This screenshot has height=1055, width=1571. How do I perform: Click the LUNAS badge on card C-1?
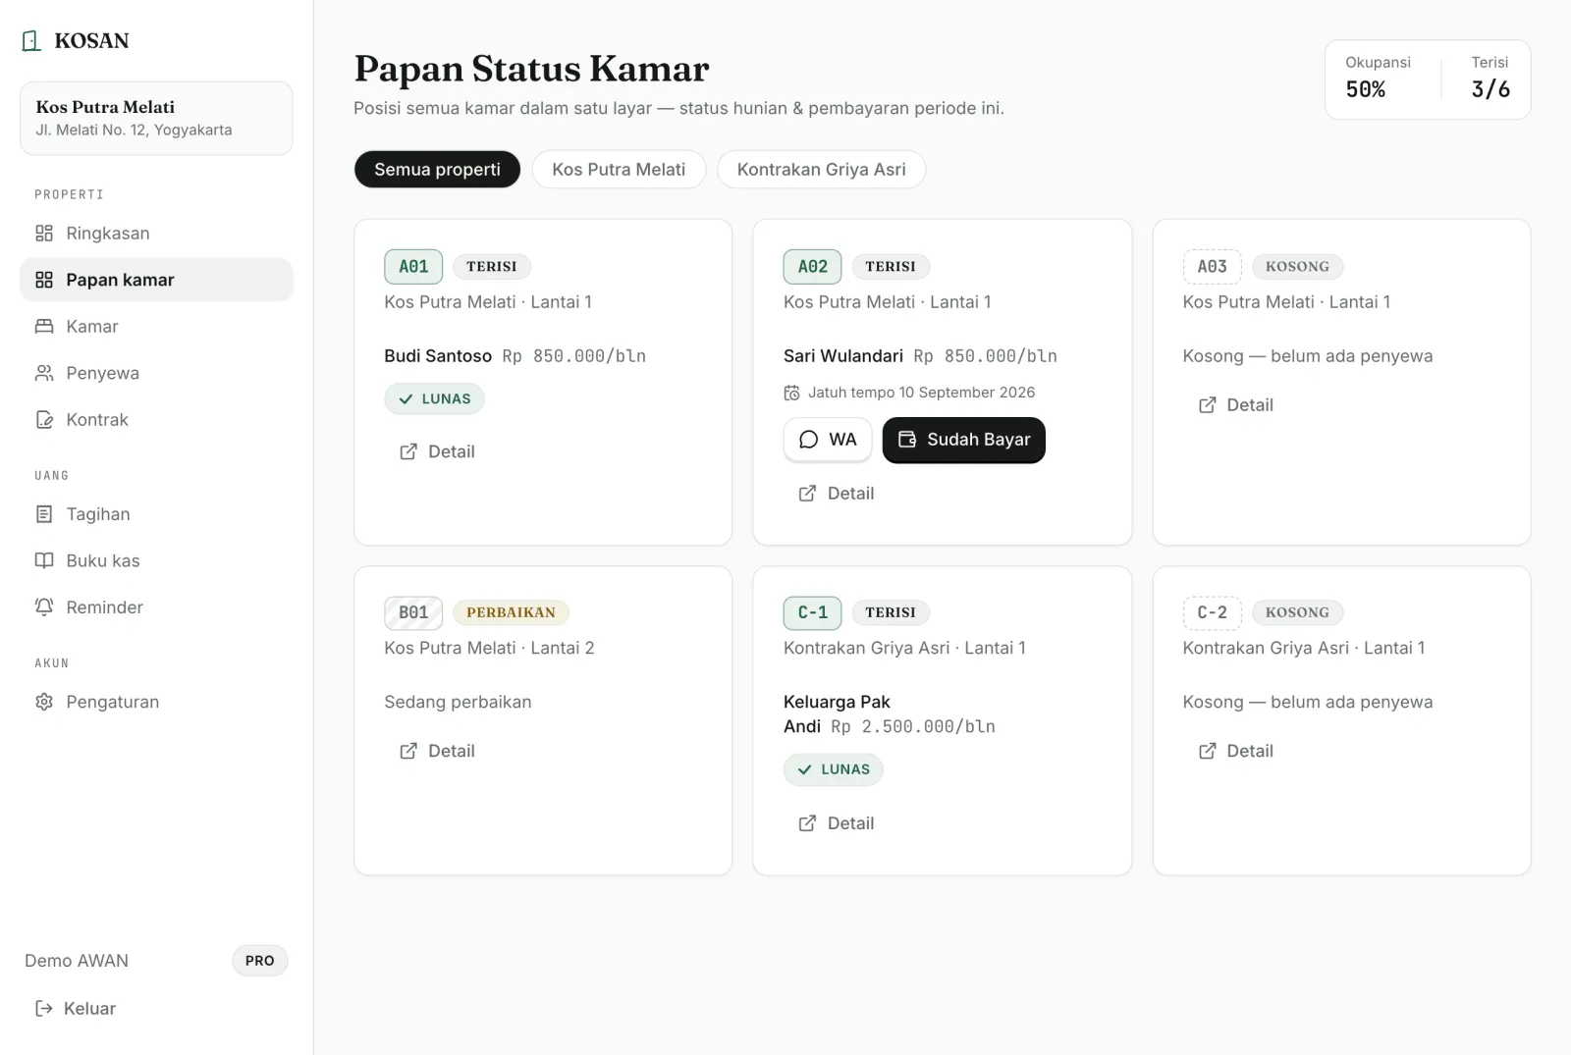point(833,769)
